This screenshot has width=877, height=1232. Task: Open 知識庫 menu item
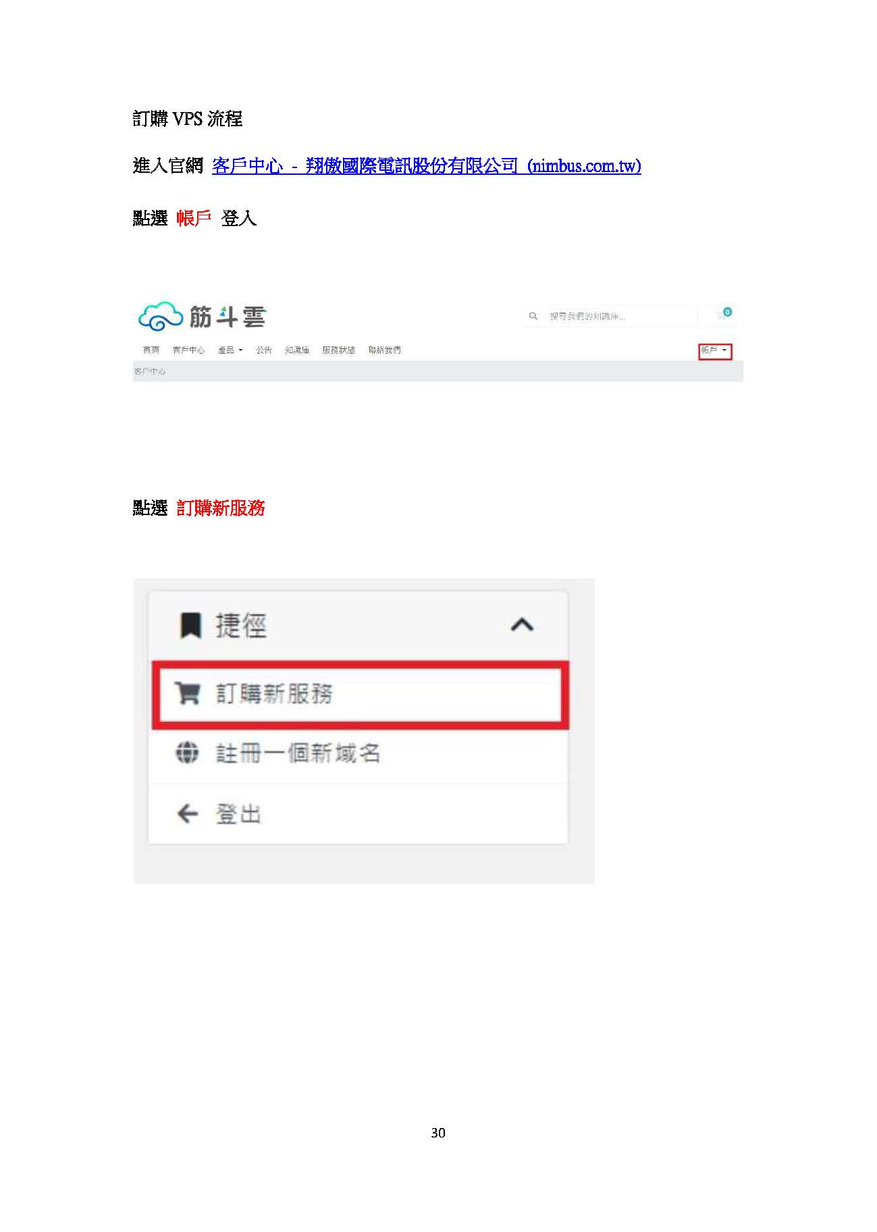click(x=297, y=350)
